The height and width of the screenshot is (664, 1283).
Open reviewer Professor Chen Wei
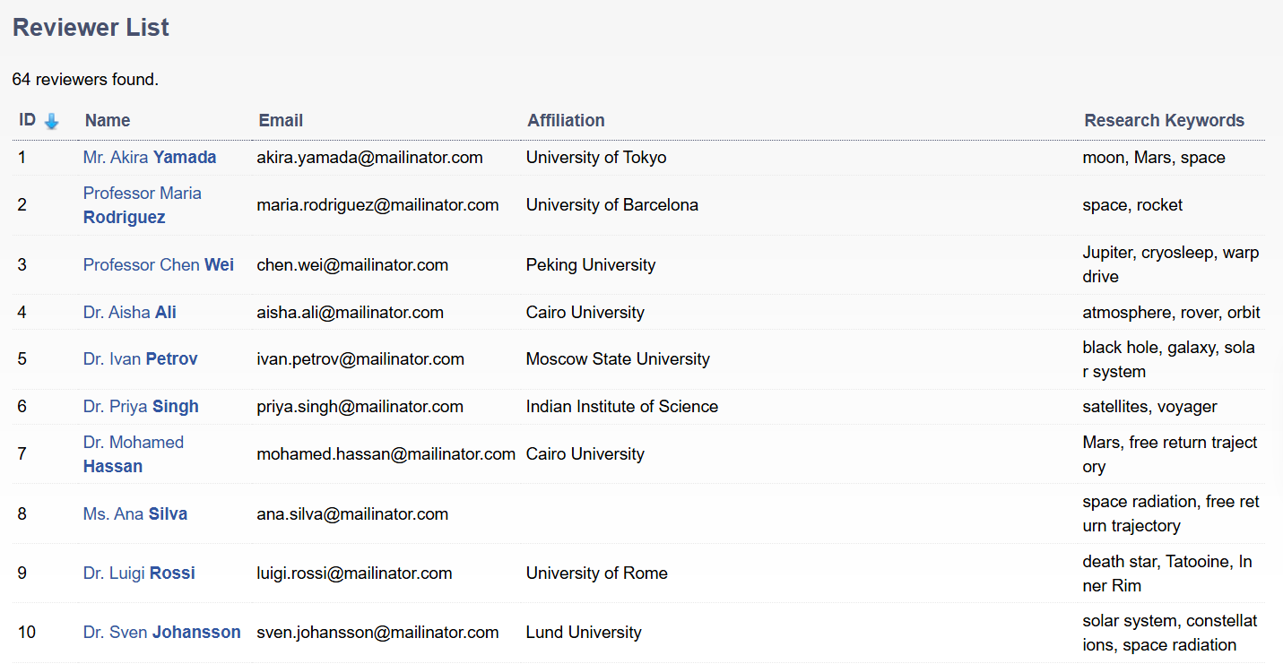point(159,264)
